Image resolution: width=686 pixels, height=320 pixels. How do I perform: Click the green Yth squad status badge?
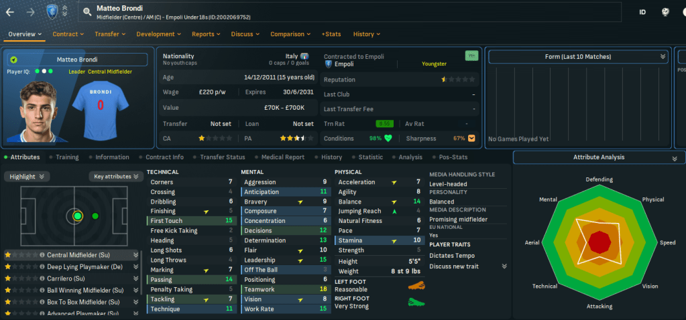471,56
